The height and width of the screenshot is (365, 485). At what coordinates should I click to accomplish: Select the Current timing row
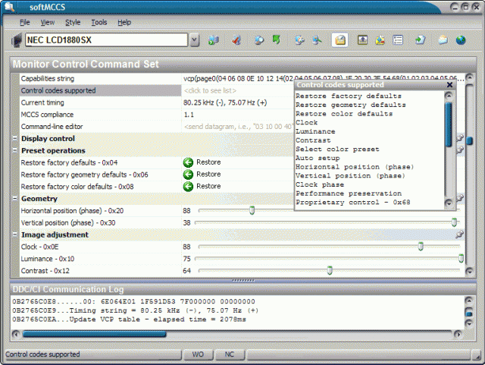pyautogui.click(x=101, y=103)
